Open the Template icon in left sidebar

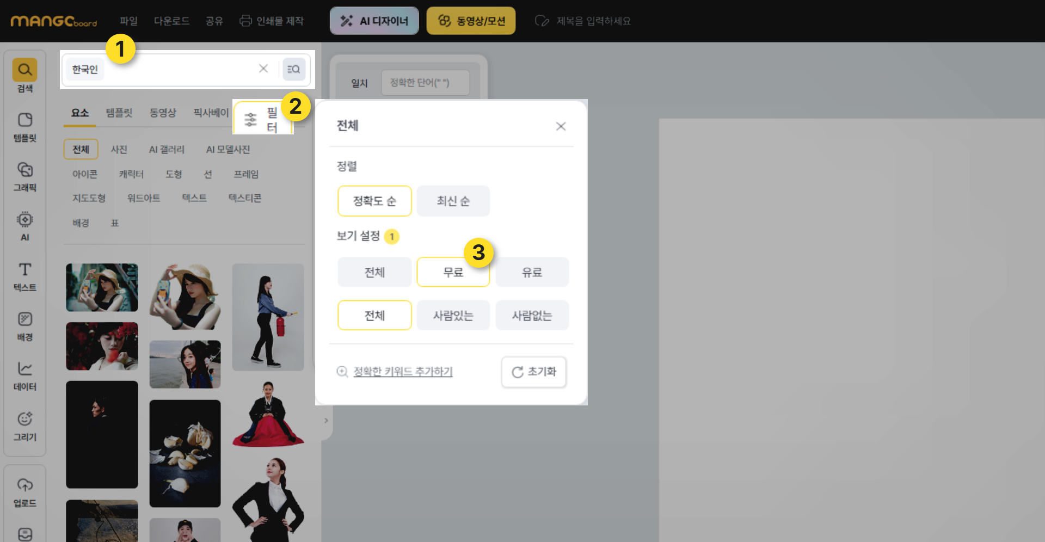25,127
